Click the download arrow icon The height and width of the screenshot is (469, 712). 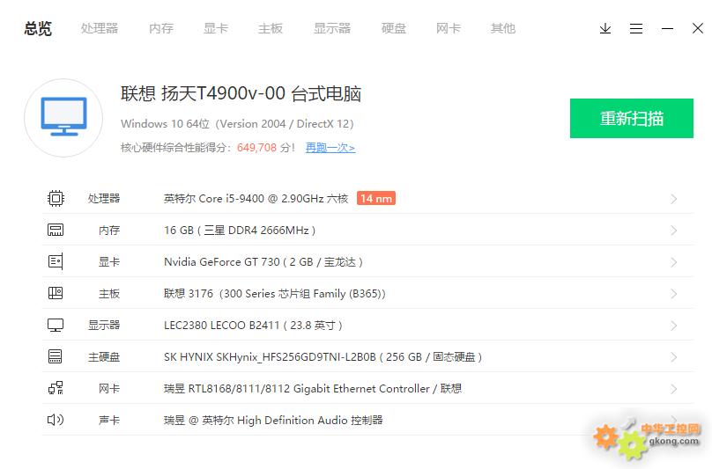[604, 28]
